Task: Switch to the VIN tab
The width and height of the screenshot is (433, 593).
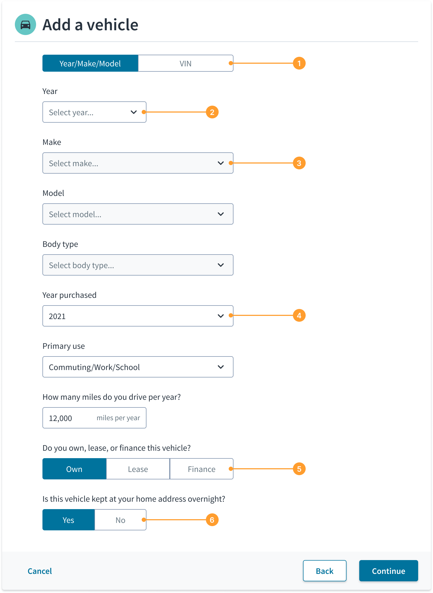Action: (x=185, y=63)
